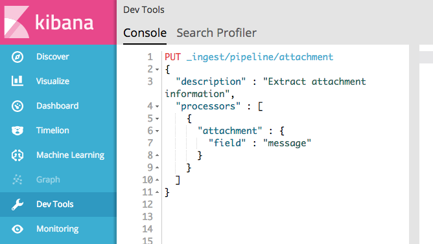Open Dashboard via gauge icon

pyautogui.click(x=18, y=106)
